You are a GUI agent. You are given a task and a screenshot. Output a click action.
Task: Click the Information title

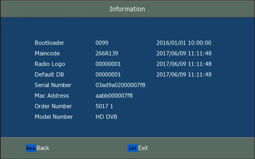(127, 9)
